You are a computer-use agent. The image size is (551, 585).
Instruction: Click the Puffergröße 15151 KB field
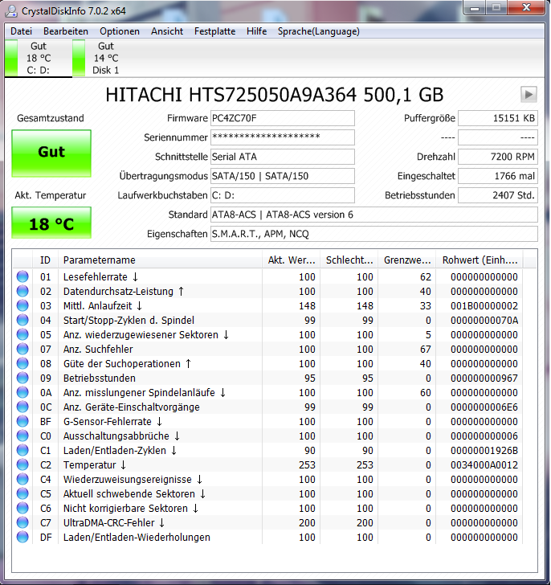498,118
